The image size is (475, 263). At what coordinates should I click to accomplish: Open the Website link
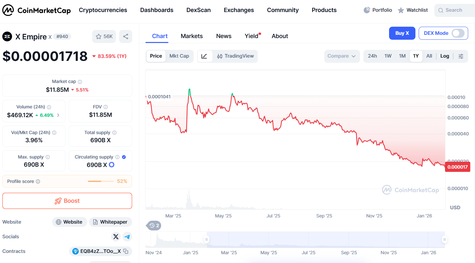click(69, 222)
